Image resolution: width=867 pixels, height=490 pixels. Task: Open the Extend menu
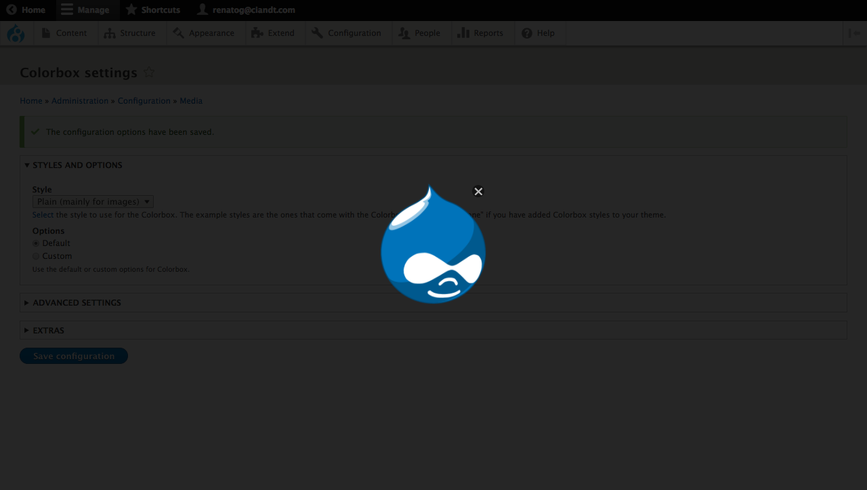click(273, 33)
